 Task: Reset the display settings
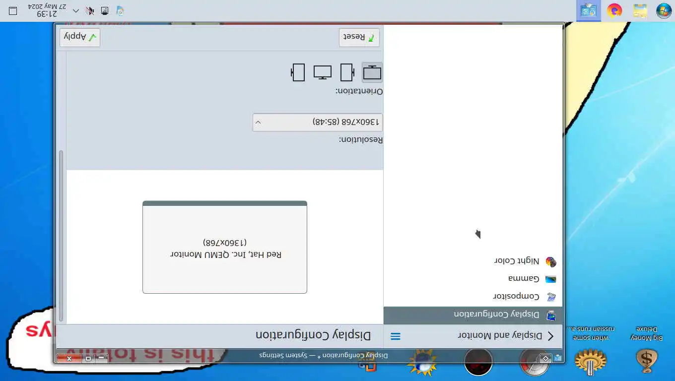tap(359, 37)
